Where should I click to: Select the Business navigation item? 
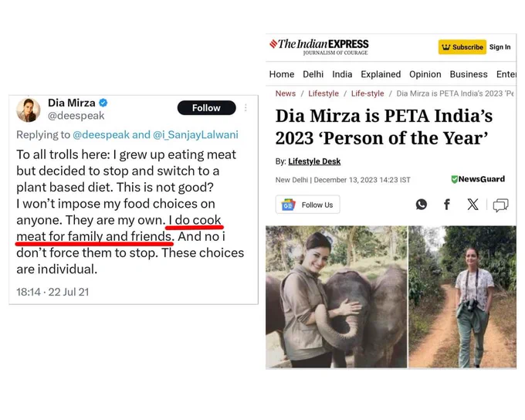tap(469, 74)
